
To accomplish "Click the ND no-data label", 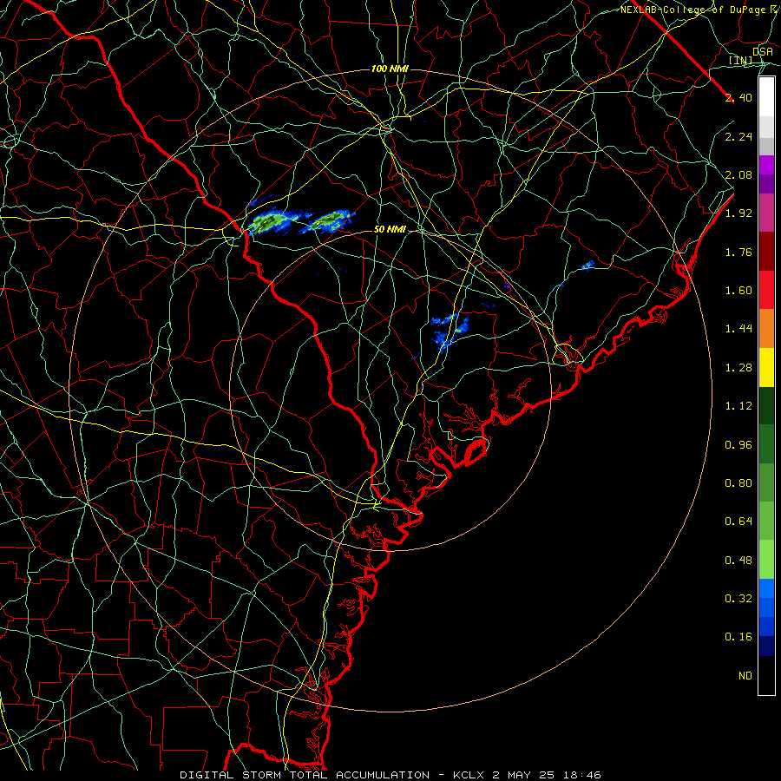I will pos(745,676).
